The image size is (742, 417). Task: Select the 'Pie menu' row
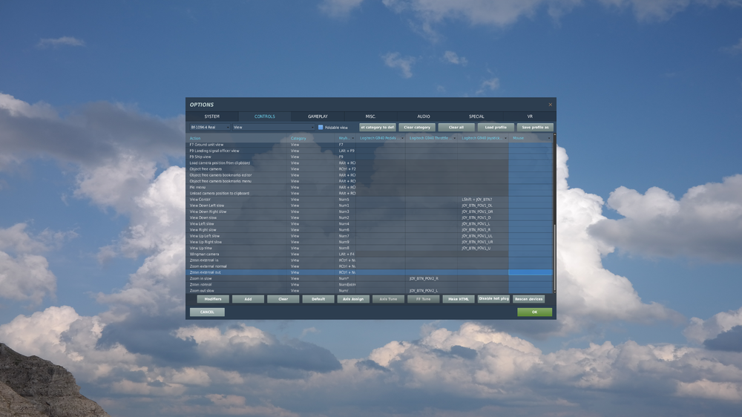370,188
